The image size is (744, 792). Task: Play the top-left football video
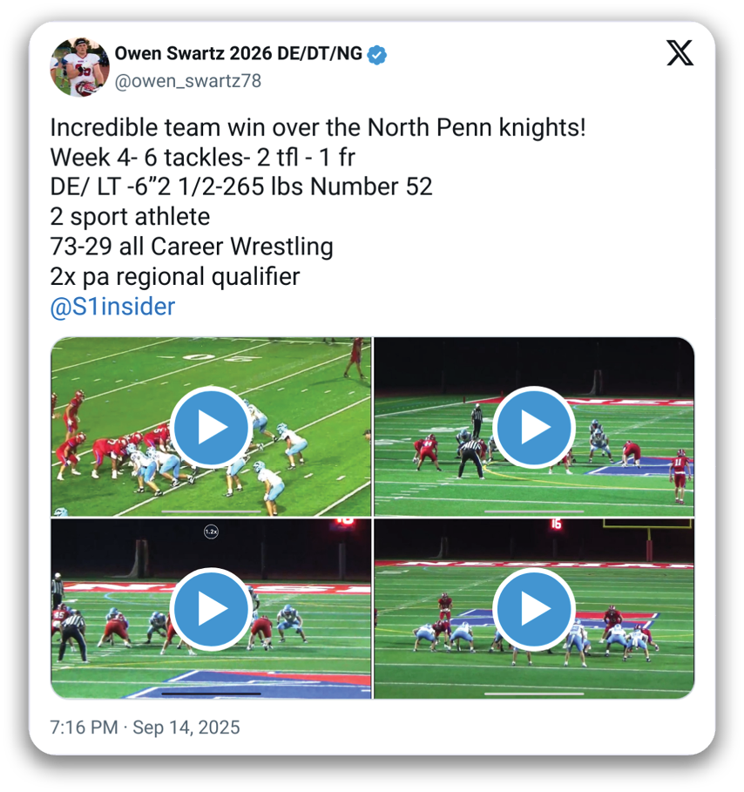point(211,427)
